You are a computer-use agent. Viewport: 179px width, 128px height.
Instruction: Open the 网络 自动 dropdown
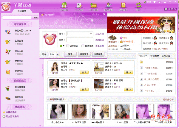pyautogui.click(x=54, y=54)
